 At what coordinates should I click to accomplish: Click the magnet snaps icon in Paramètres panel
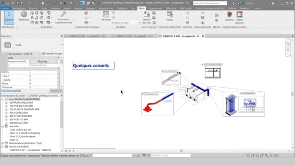point(32,18)
